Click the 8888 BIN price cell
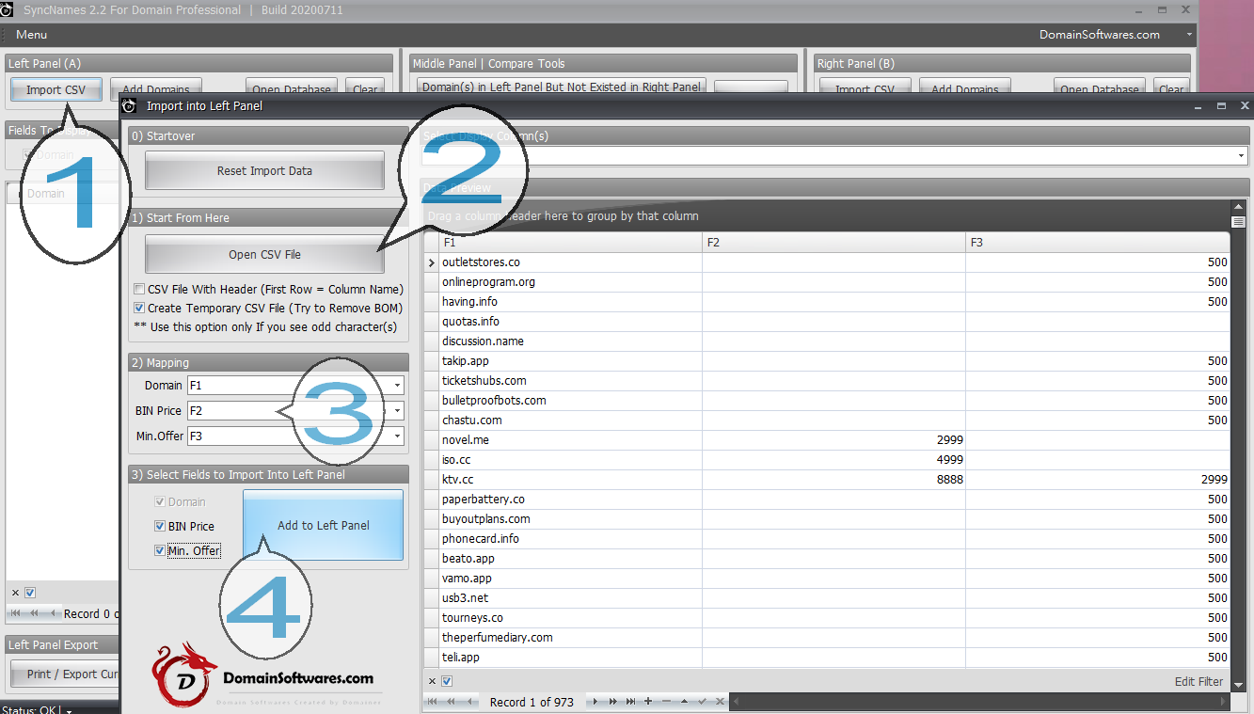1254x714 pixels. [833, 480]
